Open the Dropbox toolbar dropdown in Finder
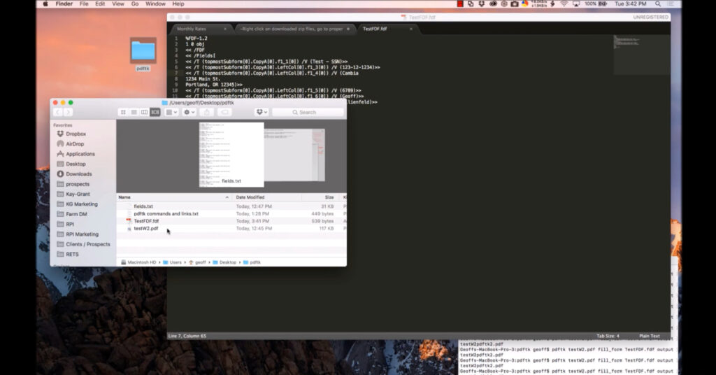This screenshot has height=375, width=716. (x=262, y=112)
